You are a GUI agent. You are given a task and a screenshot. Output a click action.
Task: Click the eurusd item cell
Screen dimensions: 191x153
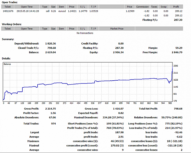click(62, 11)
